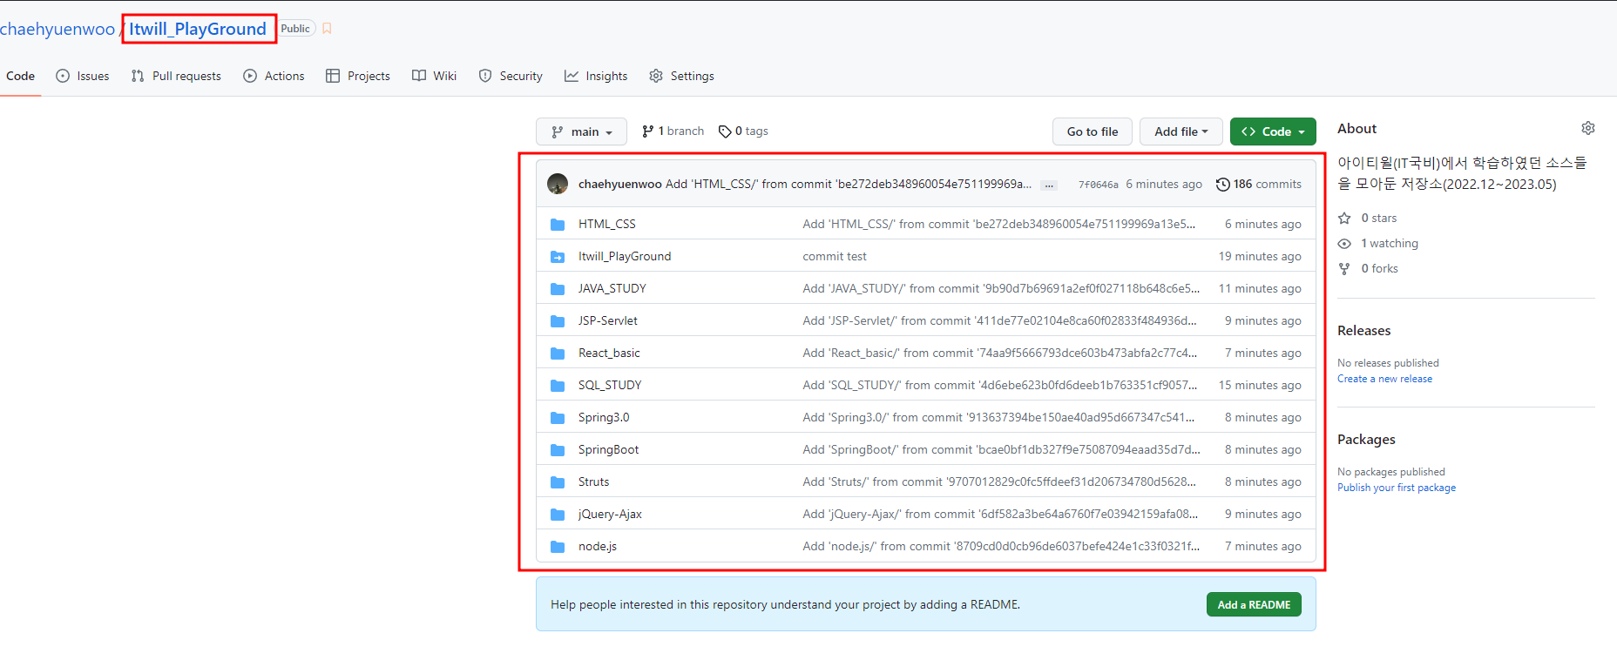Click the Add a README button
The height and width of the screenshot is (660, 1617).
[x=1254, y=604]
